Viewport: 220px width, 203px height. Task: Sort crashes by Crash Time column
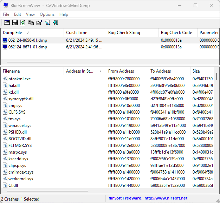click(x=77, y=33)
